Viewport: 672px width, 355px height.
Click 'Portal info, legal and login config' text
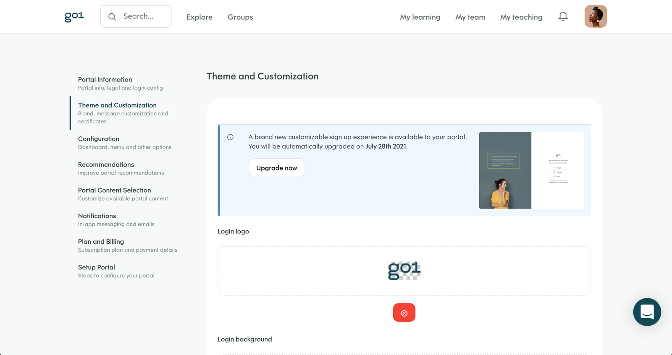(121, 88)
